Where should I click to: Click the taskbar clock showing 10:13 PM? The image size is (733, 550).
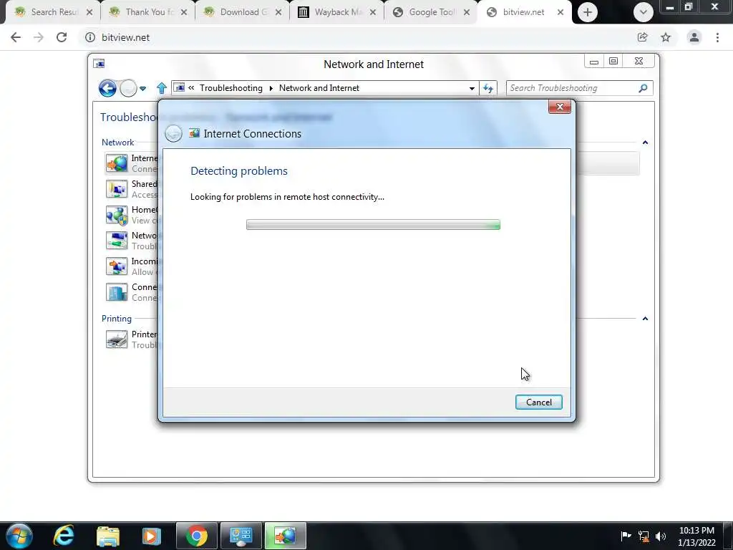(696, 536)
